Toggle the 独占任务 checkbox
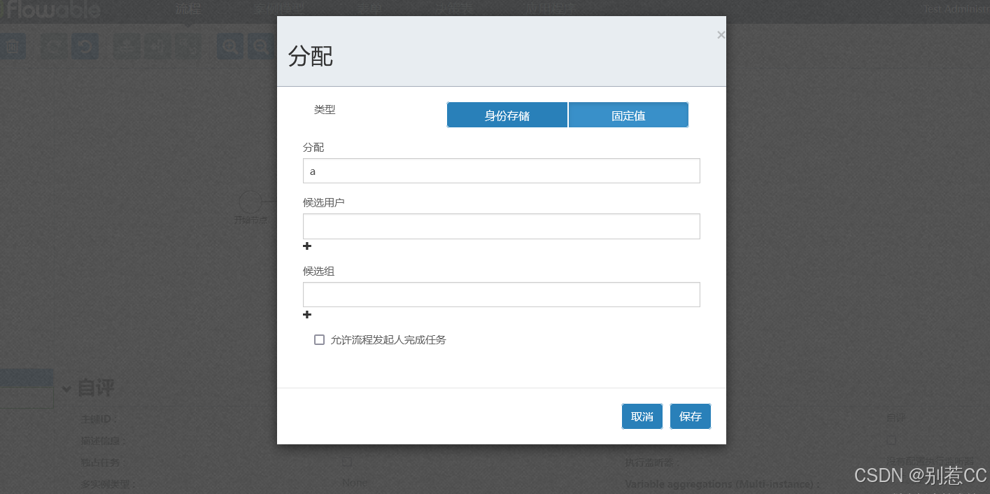The width and height of the screenshot is (990, 494). (x=347, y=462)
